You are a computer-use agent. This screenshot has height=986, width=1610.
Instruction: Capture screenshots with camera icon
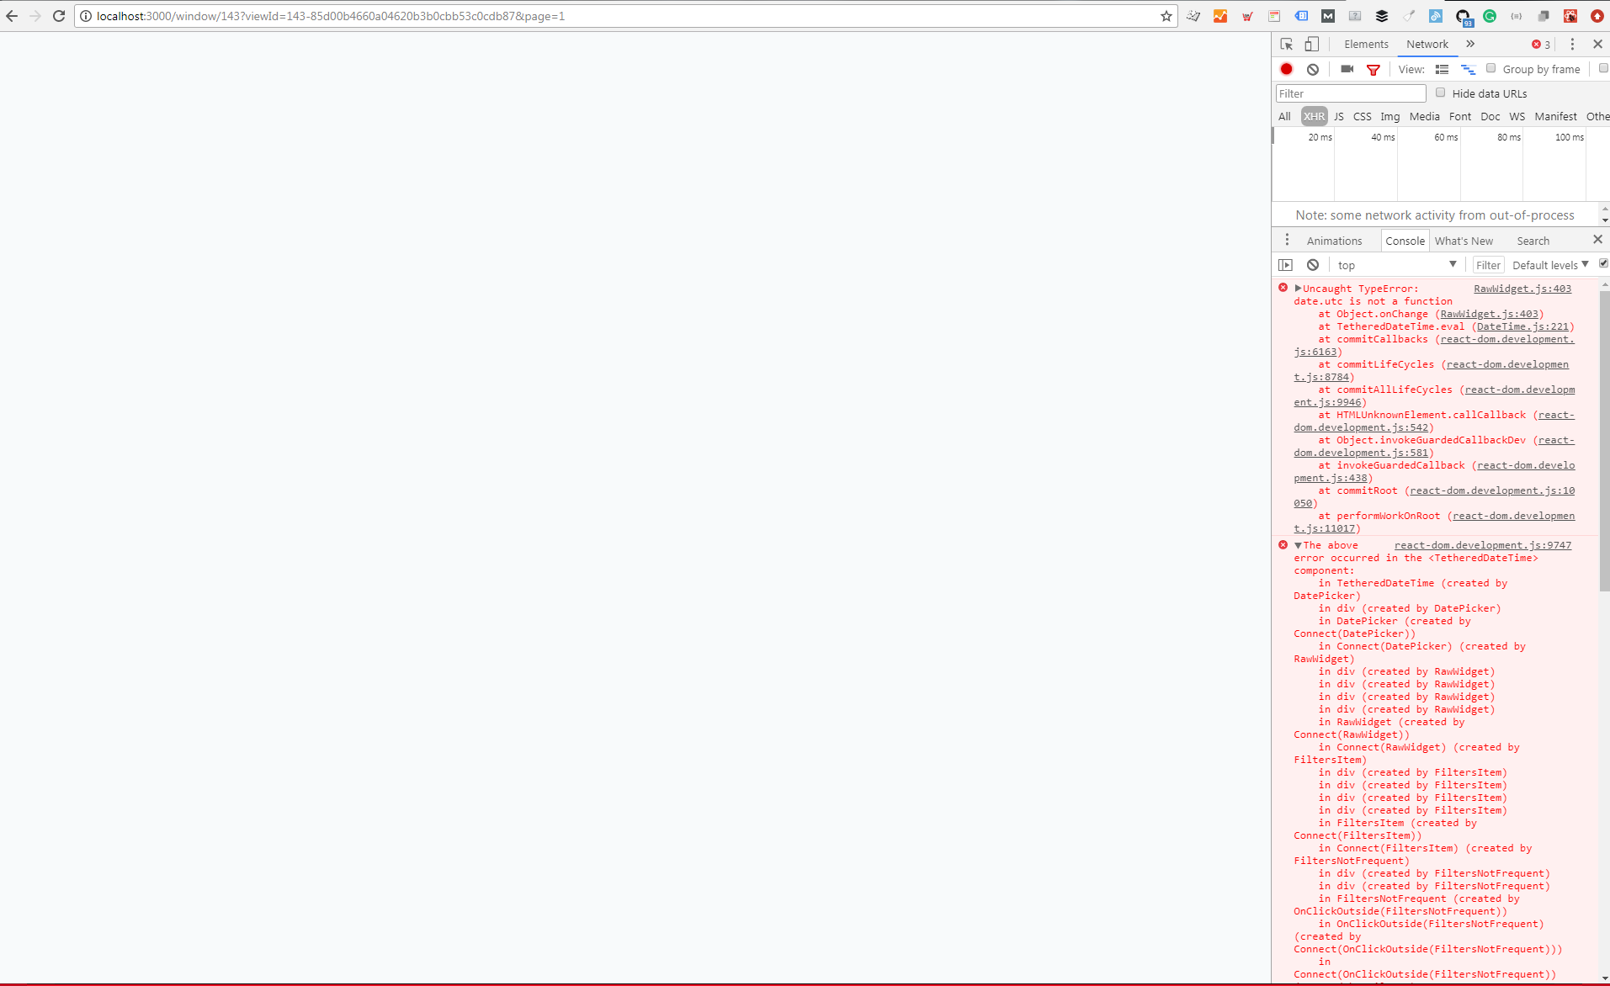(1347, 69)
